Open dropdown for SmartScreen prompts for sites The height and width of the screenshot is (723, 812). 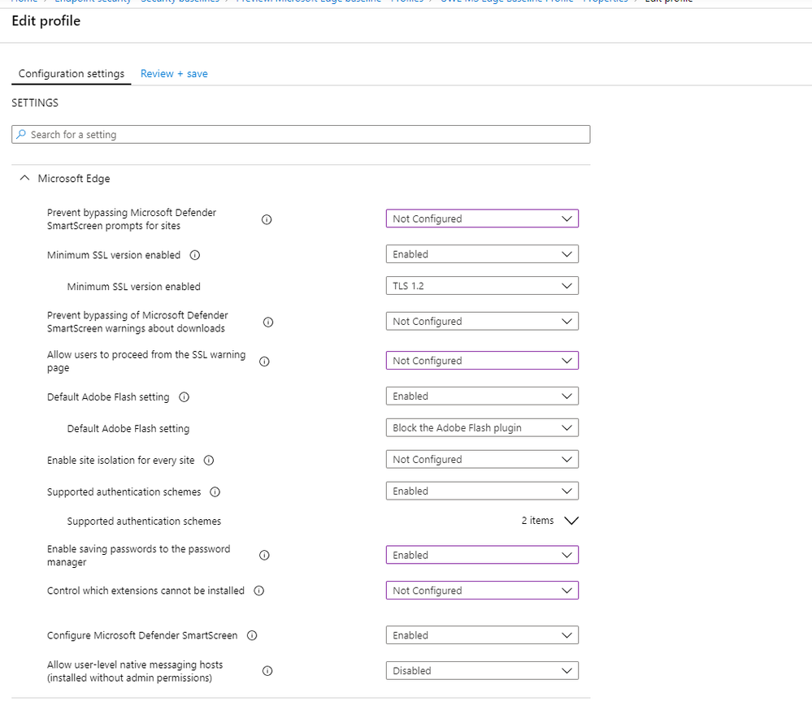tap(482, 219)
